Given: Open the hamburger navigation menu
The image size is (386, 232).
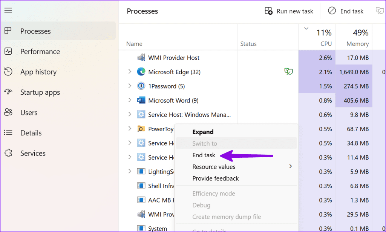Looking at the screenshot, I should [8, 11].
